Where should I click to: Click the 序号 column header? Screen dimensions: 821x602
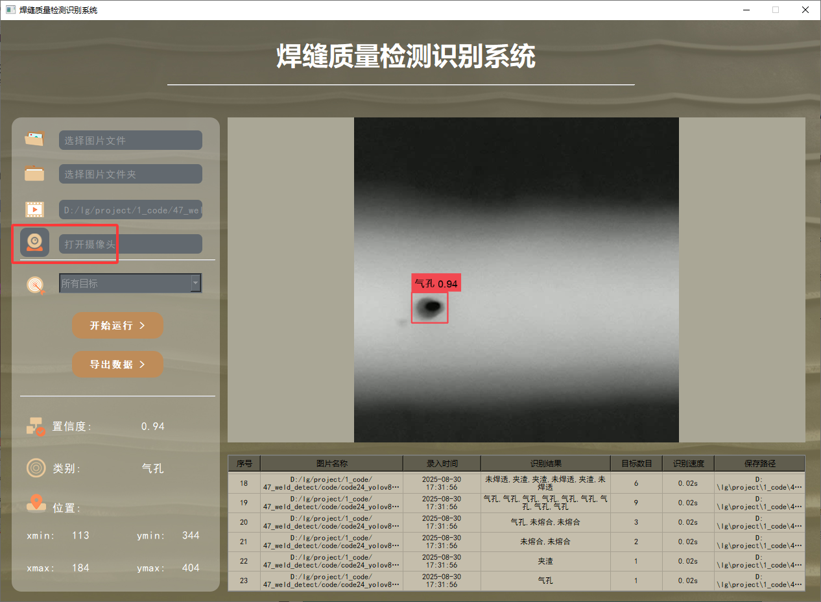point(244,463)
